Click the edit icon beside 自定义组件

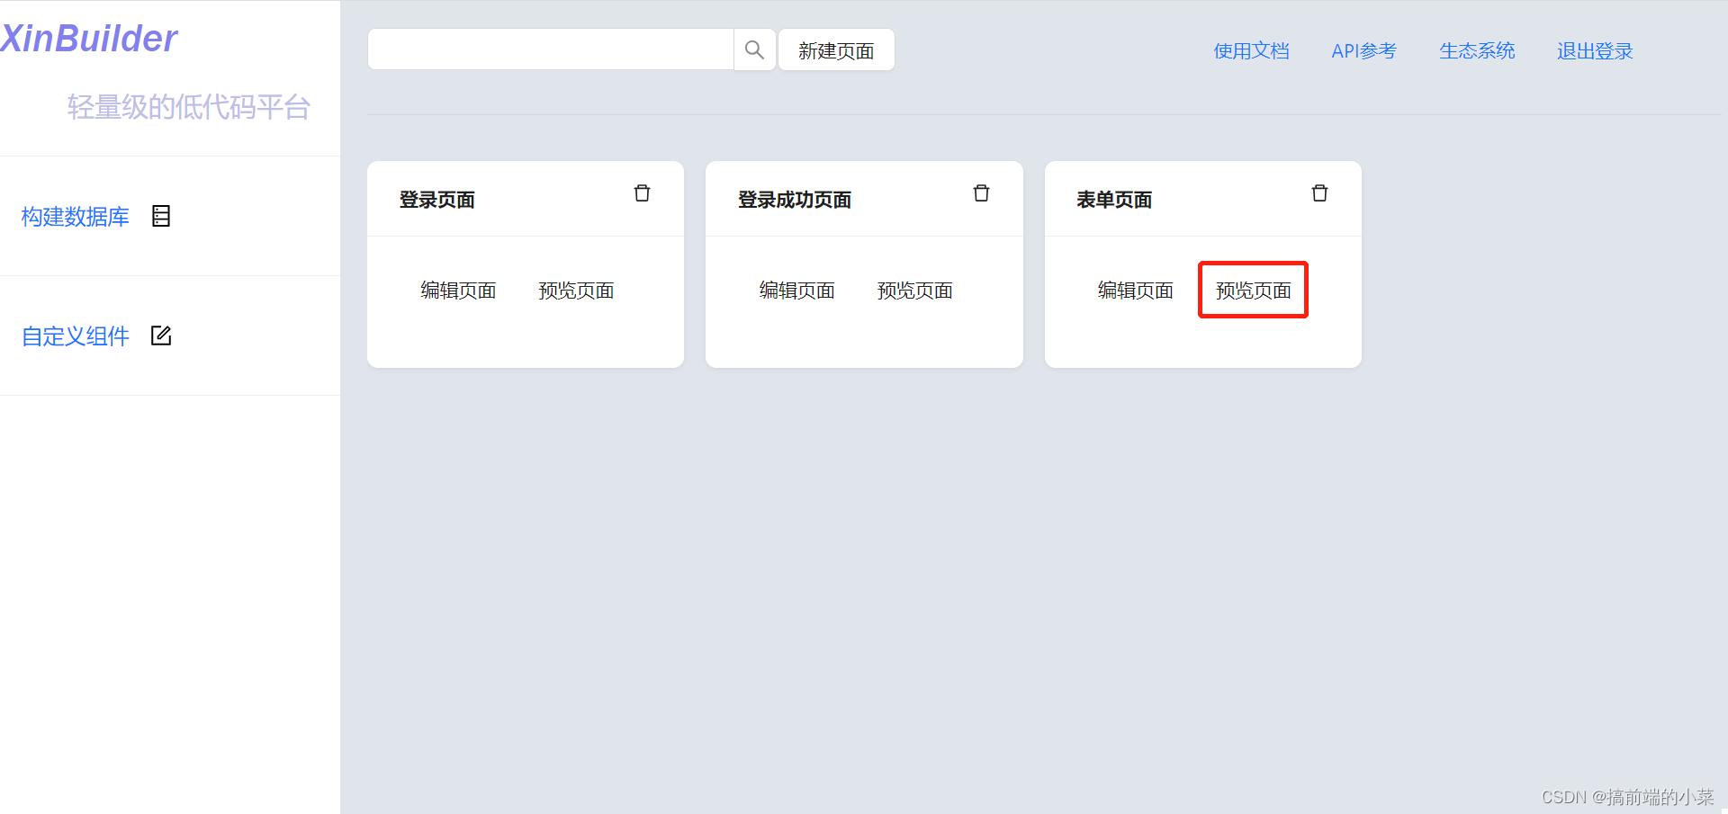[161, 335]
